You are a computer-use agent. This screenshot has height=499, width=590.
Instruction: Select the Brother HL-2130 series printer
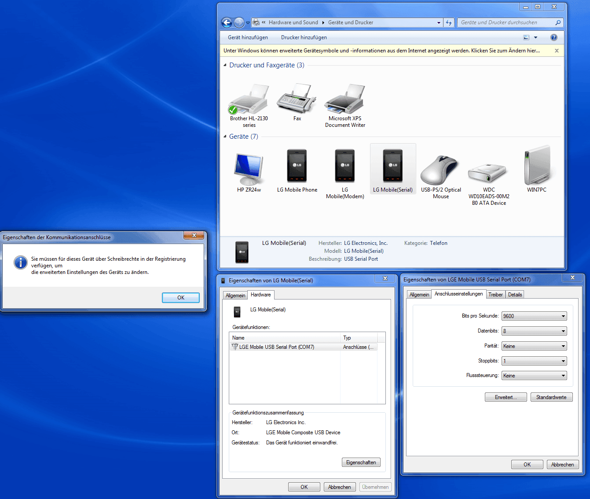[249, 106]
